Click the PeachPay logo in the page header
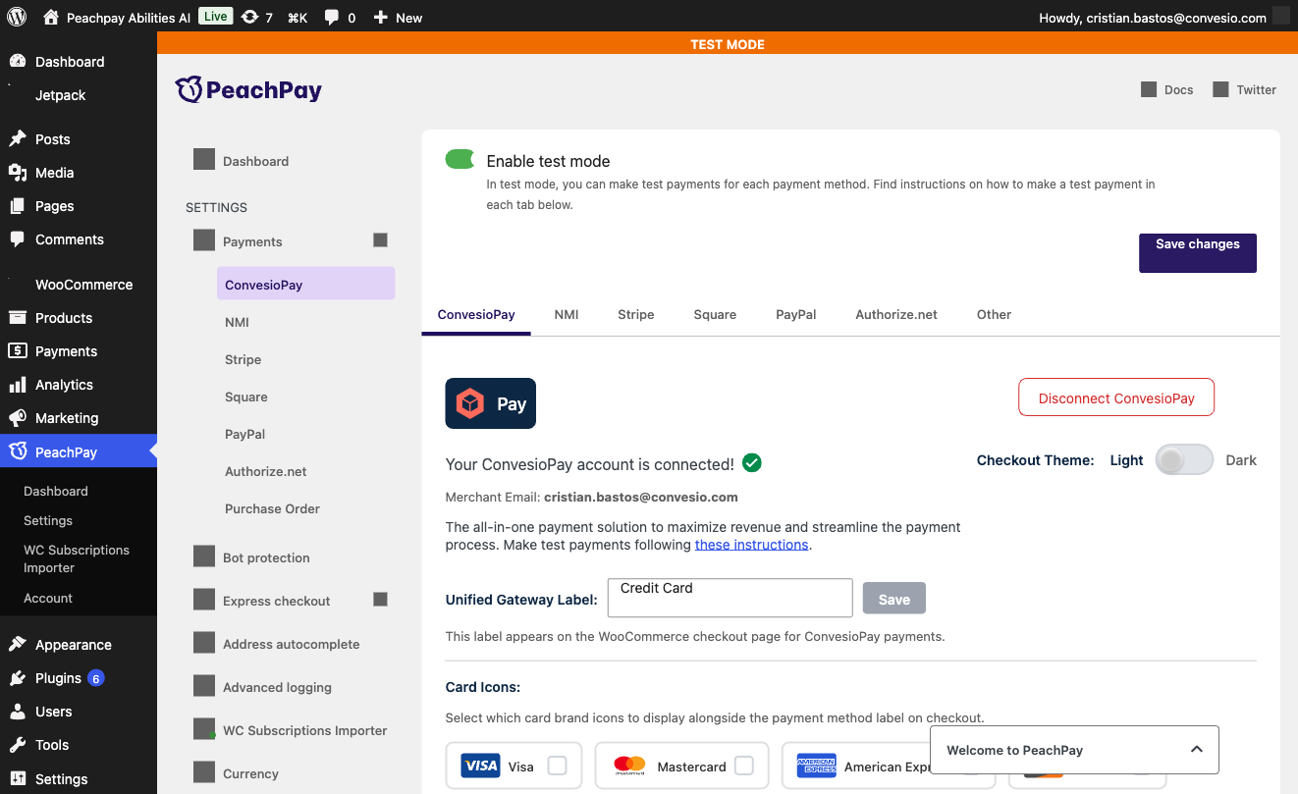This screenshot has width=1298, height=794. click(248, 89)
